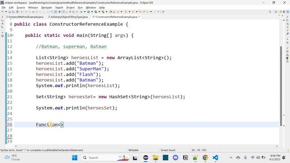
Task: Collapse the main method fold marker at line 10
Action: coord(13,35)
